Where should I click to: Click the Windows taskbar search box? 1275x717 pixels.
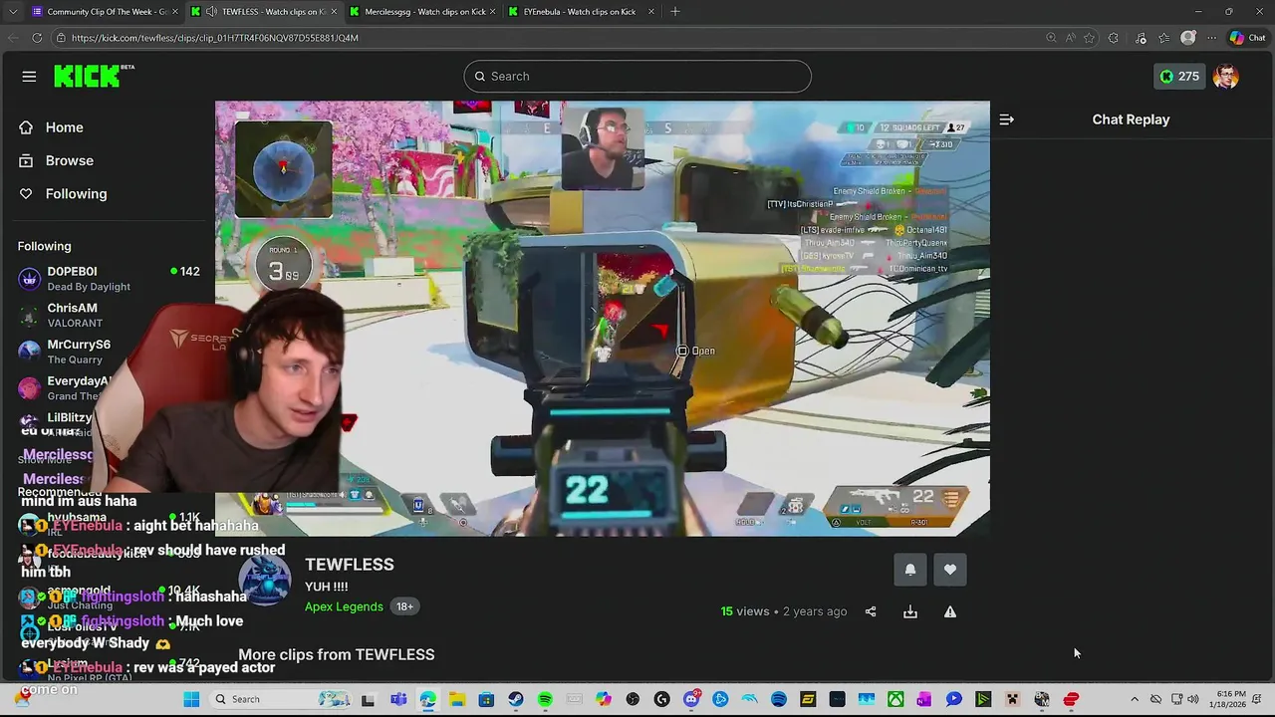[278, 699]
